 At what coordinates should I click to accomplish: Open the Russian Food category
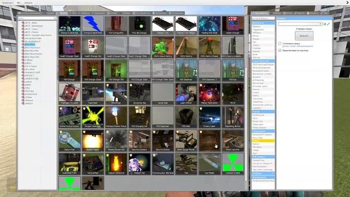pyautogui.click(x=31, y=94)
